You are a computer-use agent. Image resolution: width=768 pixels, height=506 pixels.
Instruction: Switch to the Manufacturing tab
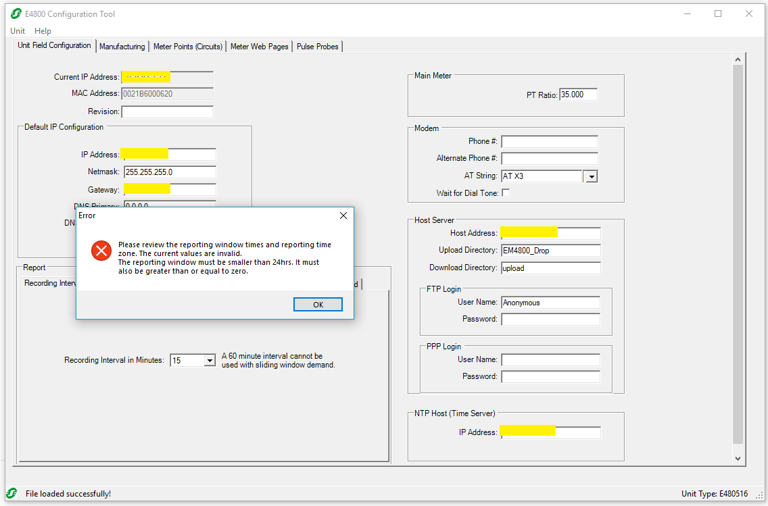(122, 47)
